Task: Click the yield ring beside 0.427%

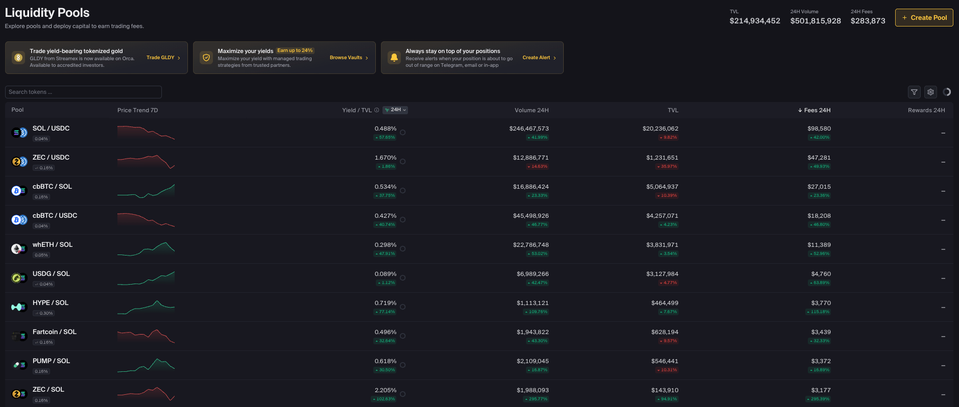Action: coord(403,220)
